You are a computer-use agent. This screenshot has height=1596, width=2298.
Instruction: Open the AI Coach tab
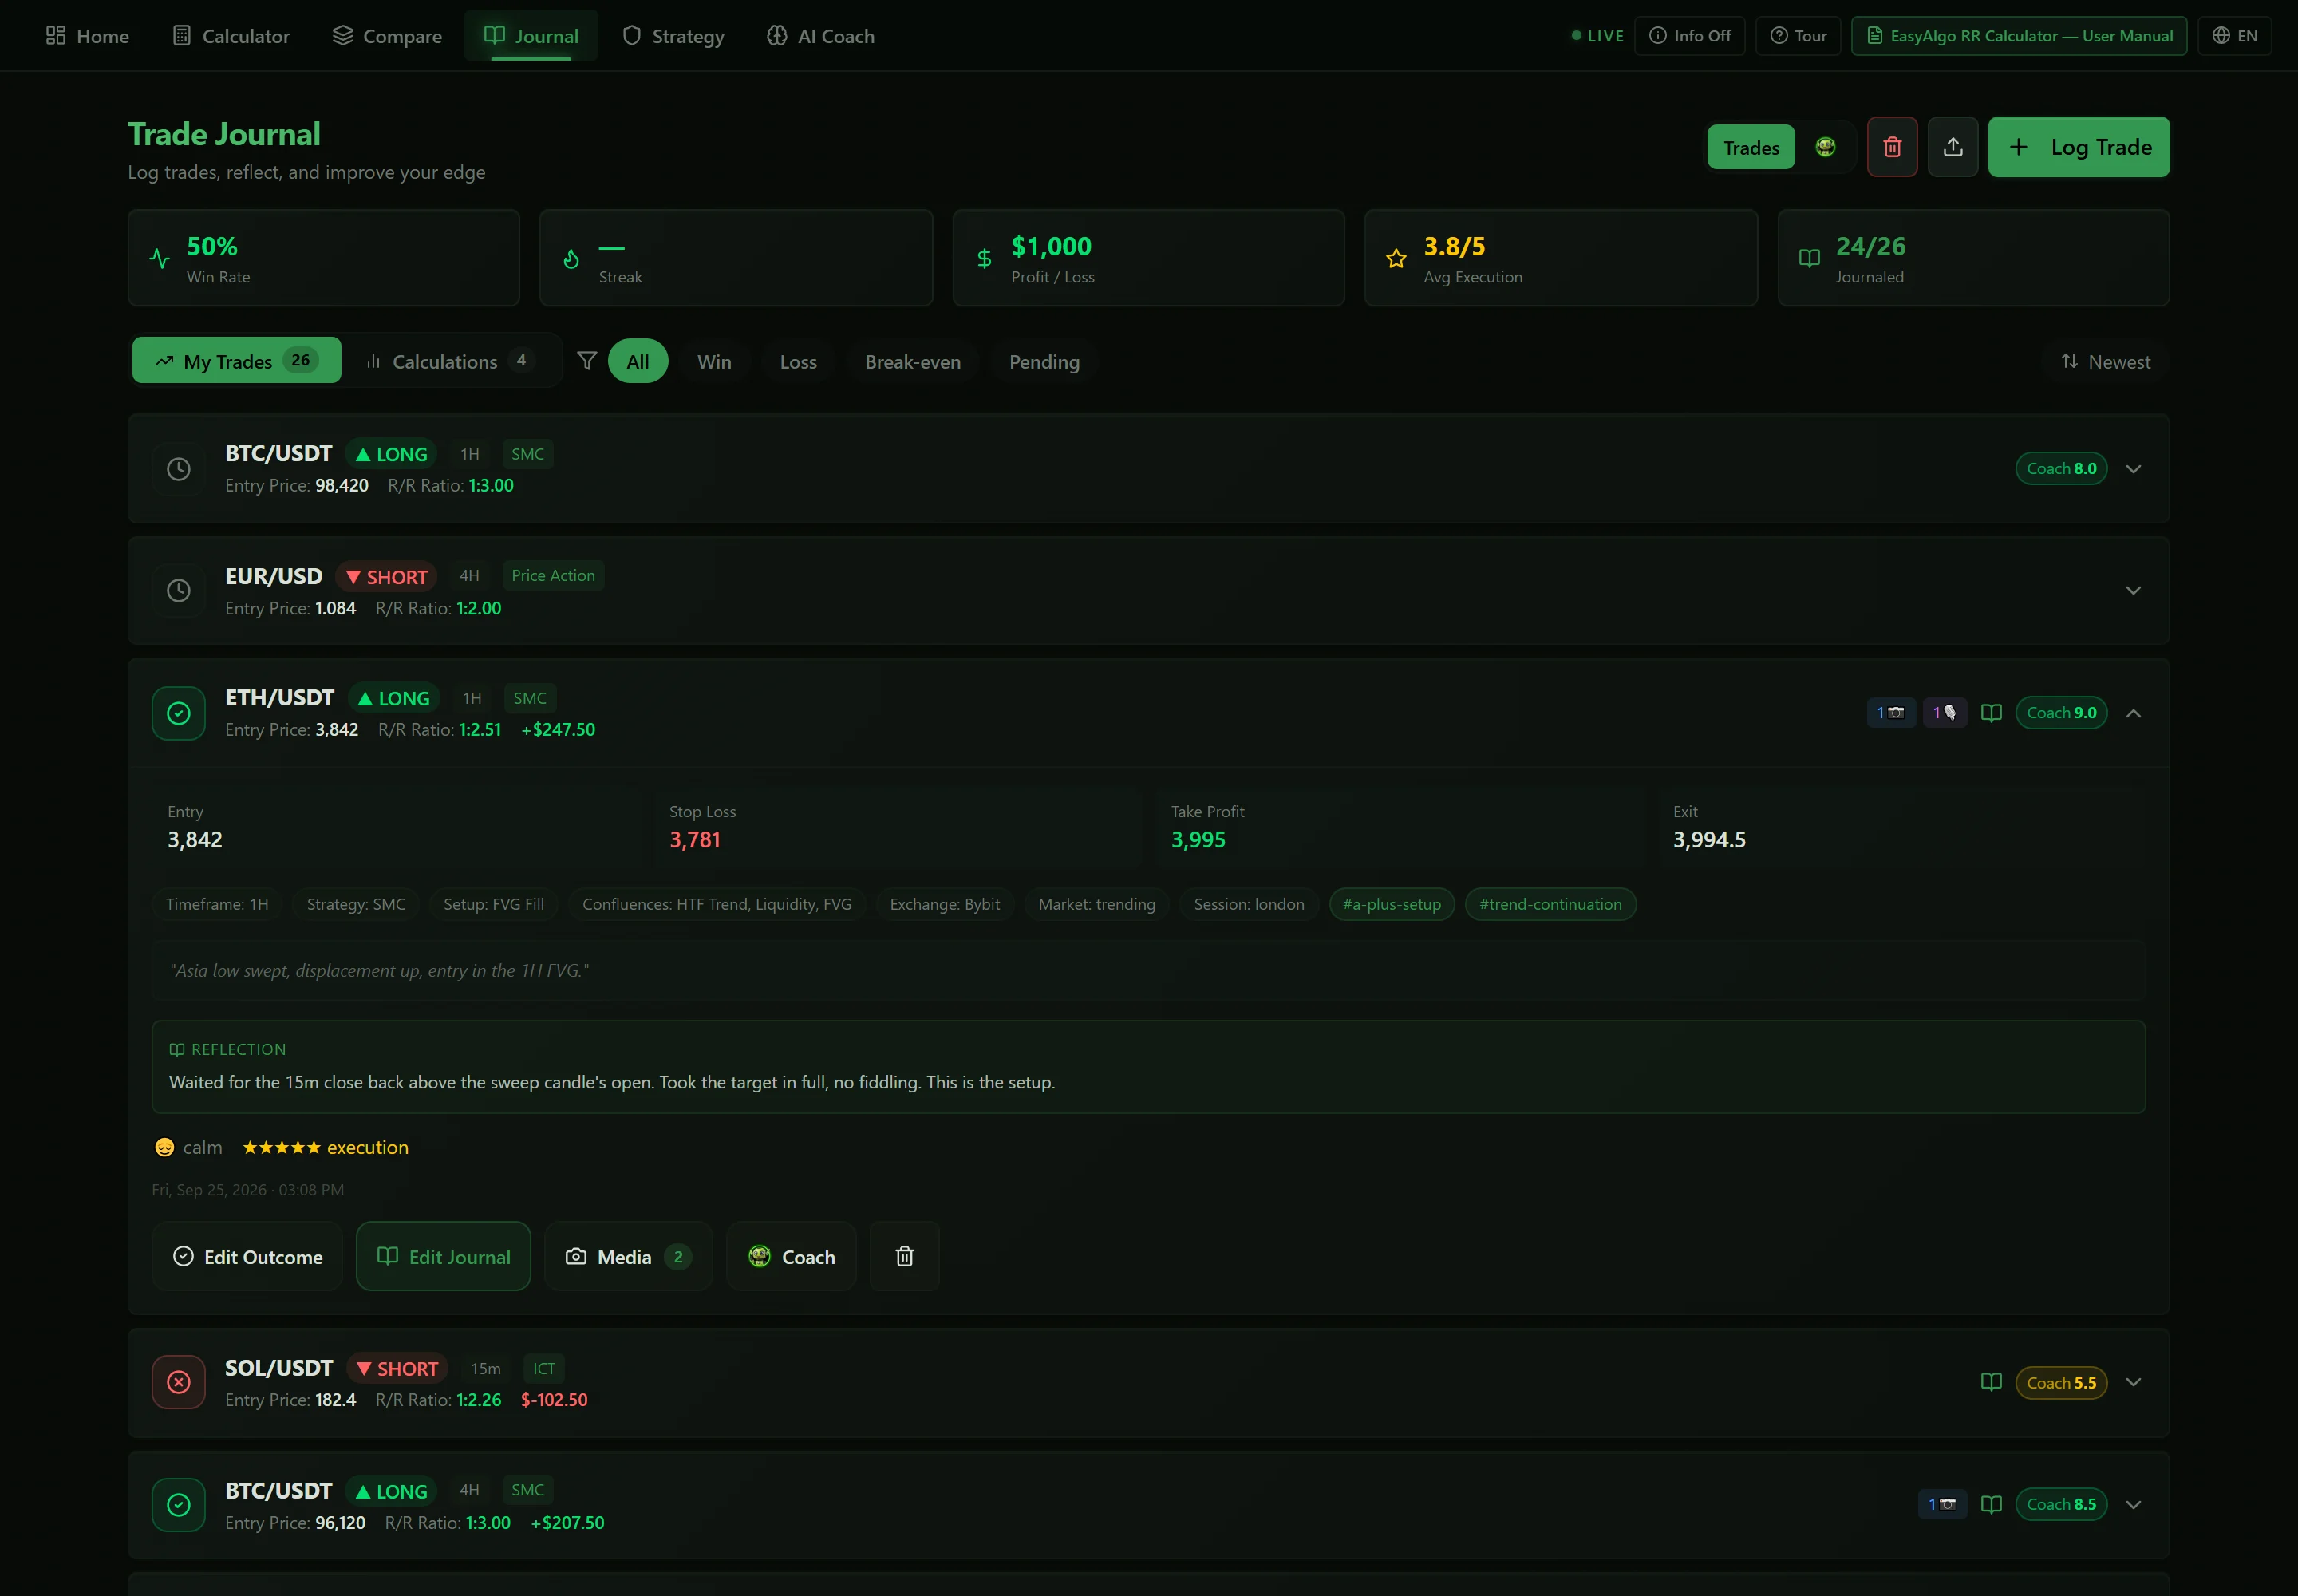tap(821, 36)
